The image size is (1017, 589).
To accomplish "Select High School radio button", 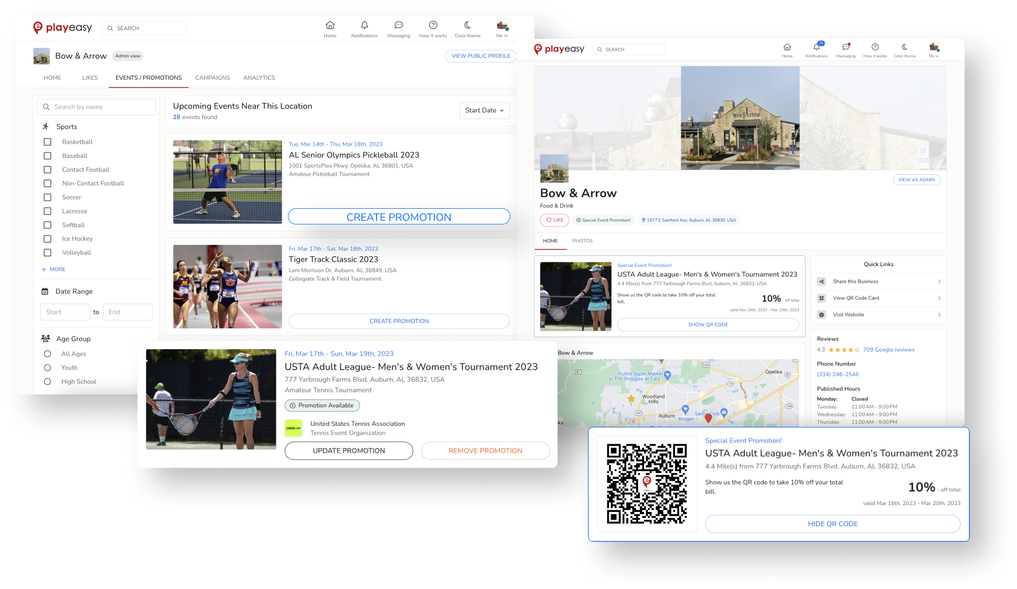I will click(x=48, y=382).
